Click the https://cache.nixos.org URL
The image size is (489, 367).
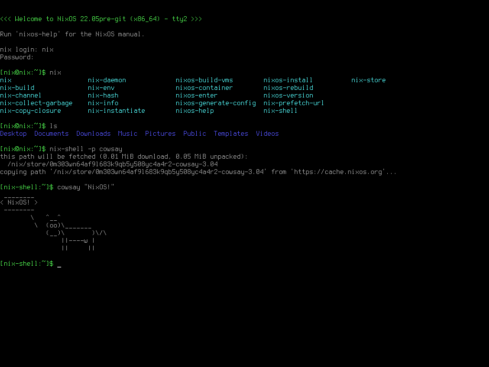[x=338, y=172]
